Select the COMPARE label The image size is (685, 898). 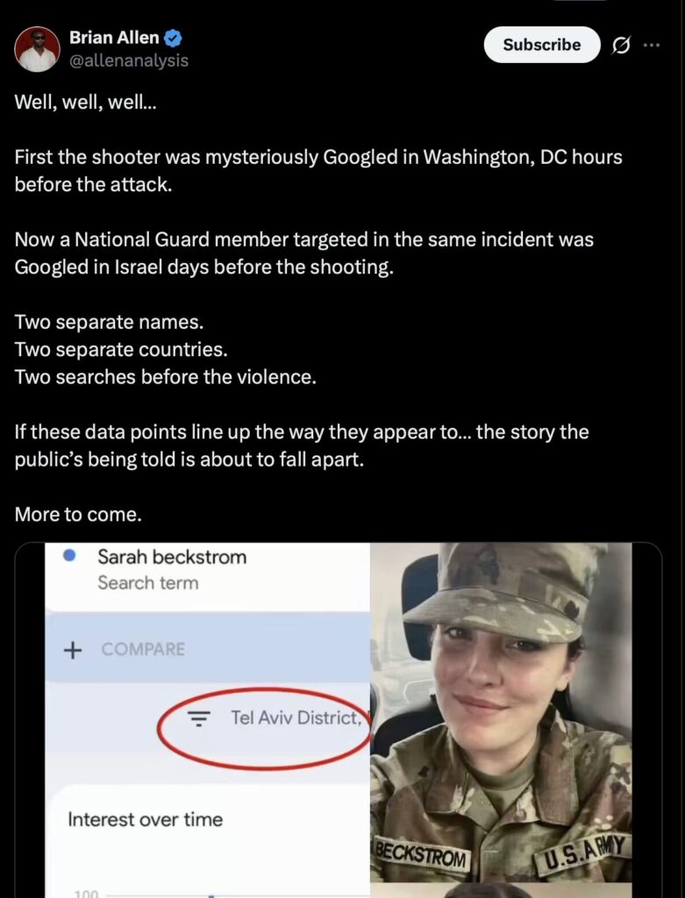coord(143,650)
